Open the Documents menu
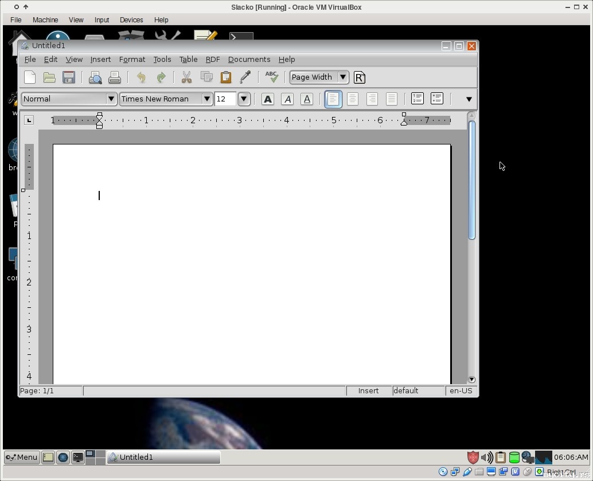Image resolution: width=593 pixels, height=481 pixels. pyautogui.click(x=249, y=60)
